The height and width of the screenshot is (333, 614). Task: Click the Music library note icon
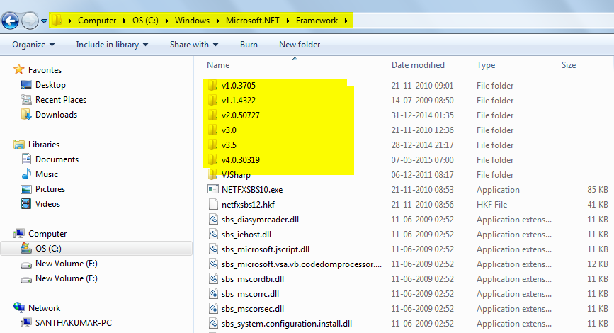coord(26,174)
